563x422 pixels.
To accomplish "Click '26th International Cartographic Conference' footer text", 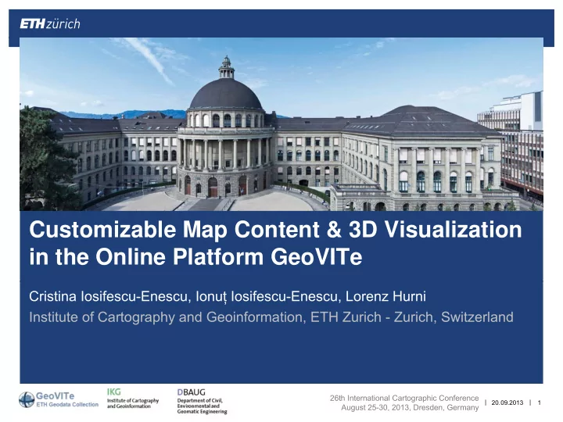I will pyautogui.click(x=404, y=398).
